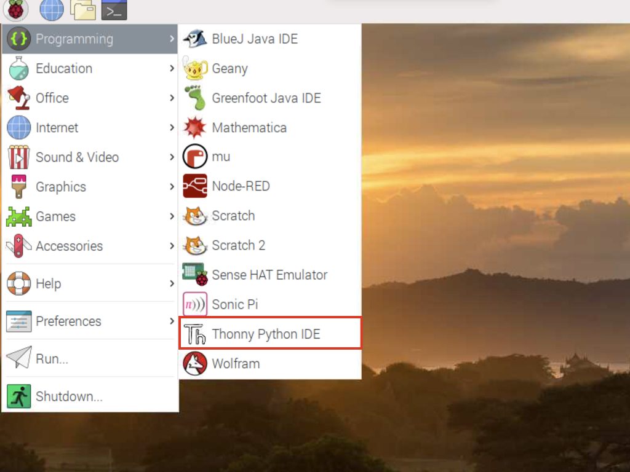
Task: Click the Programming curly braces icon
Action: [x=18, y=39]
